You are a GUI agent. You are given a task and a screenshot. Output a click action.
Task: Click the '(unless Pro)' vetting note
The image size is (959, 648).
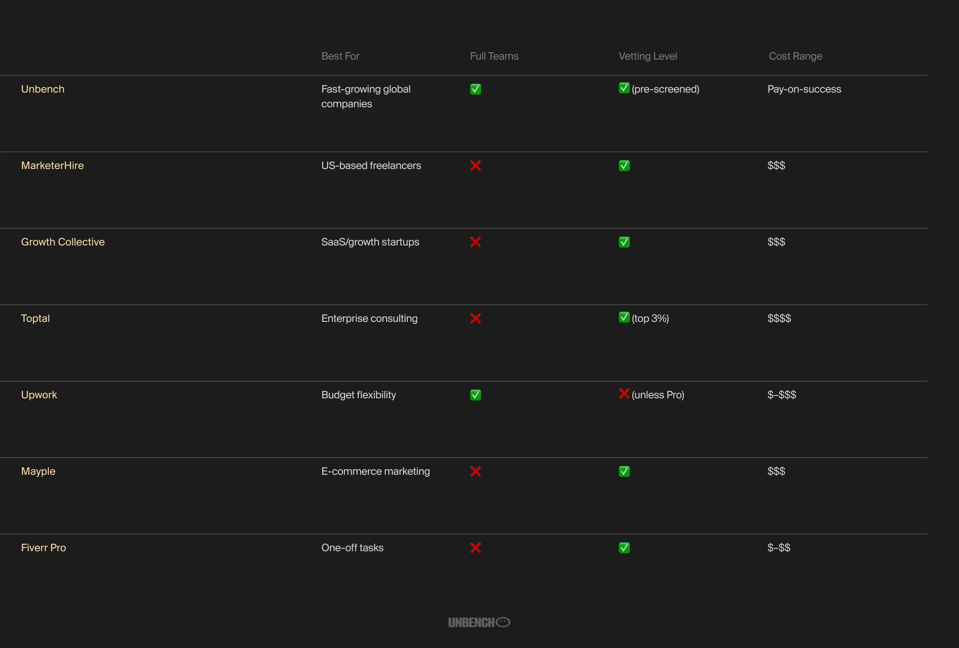(x=658, y=395)
